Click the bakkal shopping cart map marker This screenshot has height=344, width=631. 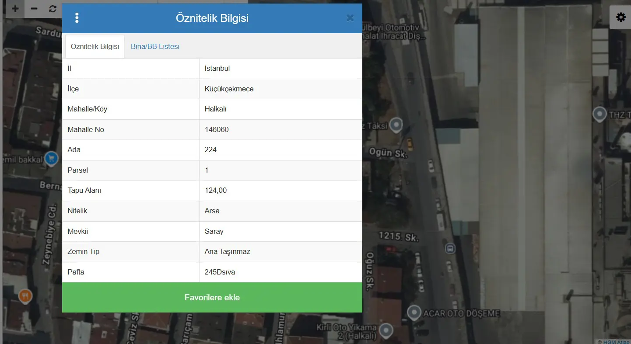(x=52, y=159)
